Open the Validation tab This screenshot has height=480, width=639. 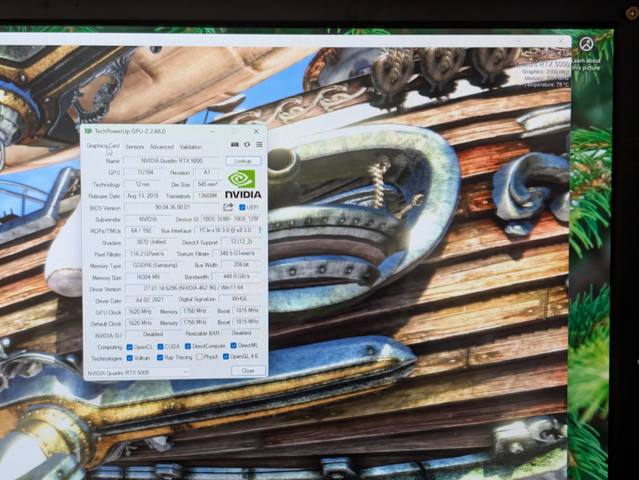click(190, 147)
